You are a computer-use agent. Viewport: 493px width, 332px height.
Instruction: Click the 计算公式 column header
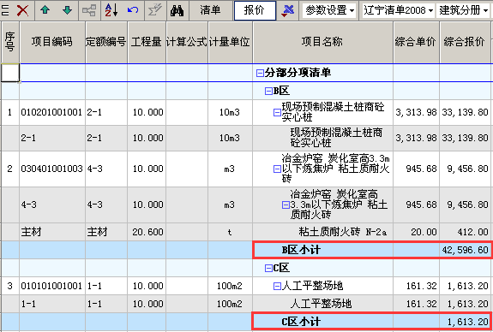pyautogui.click(x=187, y=42)
